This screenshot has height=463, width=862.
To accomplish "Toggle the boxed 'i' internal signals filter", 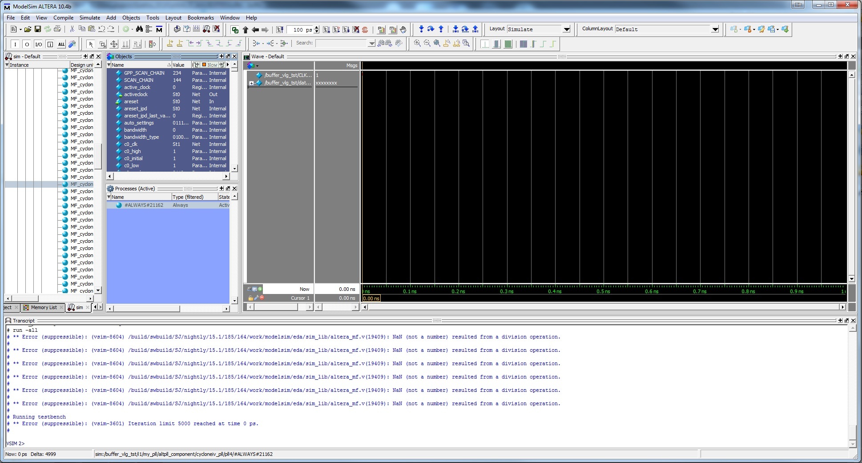I will pos(50,44).
